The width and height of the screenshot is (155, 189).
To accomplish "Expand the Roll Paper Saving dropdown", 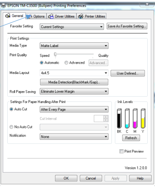I will point(74,92).
